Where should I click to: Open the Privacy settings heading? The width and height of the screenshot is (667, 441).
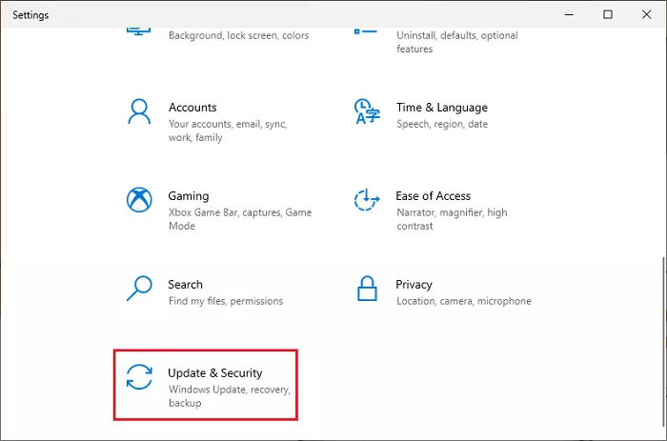pos(414,285)
